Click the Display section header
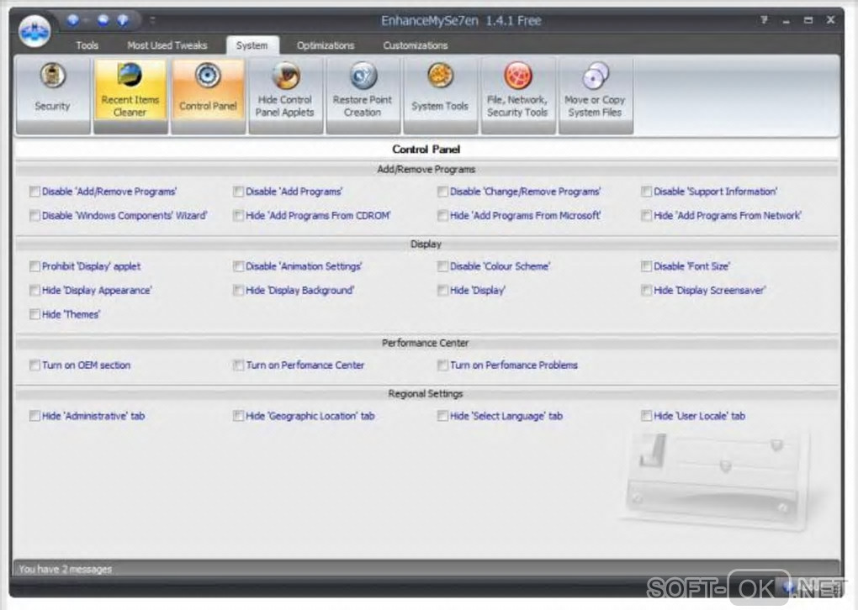This screenshot has width=858, height=610. [x=426, y=244]
